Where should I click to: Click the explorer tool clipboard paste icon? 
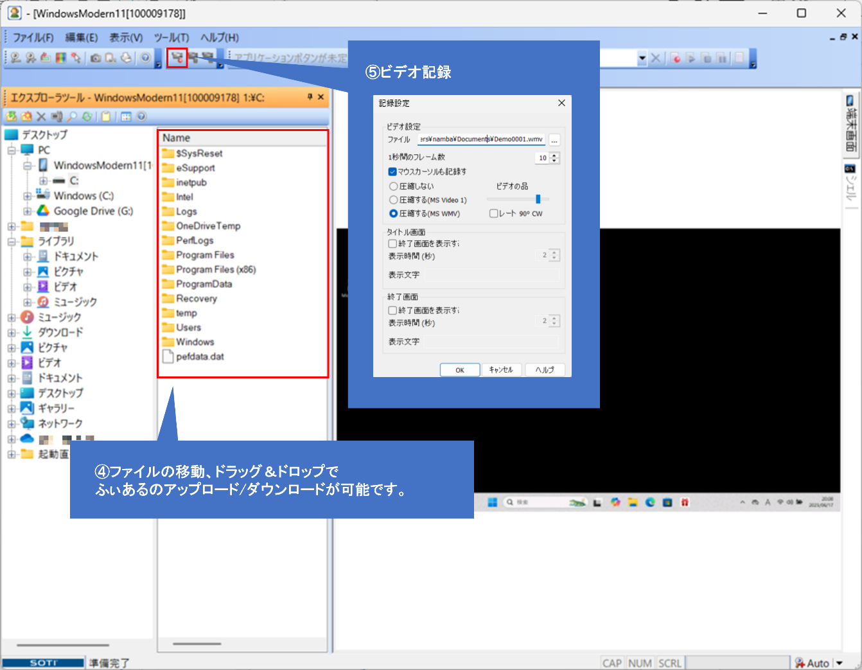(106, 116)
